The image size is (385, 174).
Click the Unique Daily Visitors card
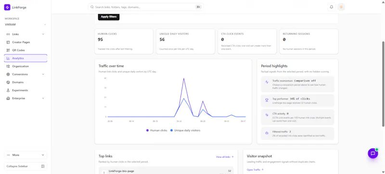click(185, 41)
